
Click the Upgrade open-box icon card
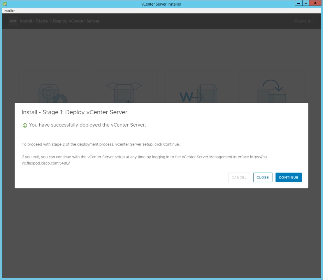click(x=124, y=87)
